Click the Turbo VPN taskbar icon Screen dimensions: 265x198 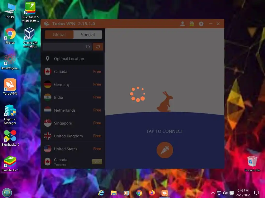tap(164, 193)
